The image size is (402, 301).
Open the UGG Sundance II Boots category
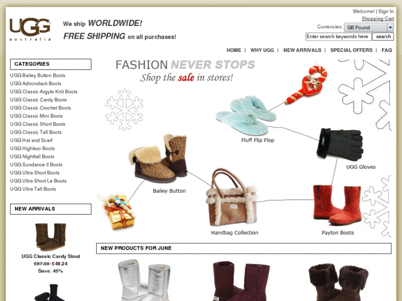tap(36, 165)
